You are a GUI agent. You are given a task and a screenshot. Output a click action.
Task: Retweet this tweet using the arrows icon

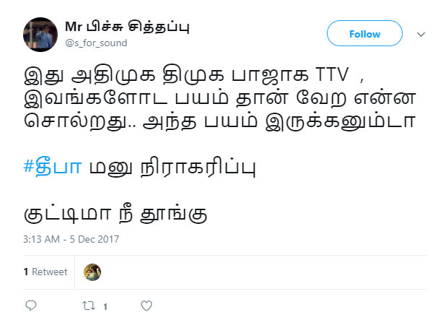point(89,305)
